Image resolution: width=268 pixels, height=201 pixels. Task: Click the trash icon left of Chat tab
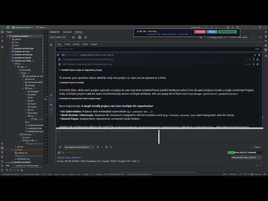[x=51, y=45]
